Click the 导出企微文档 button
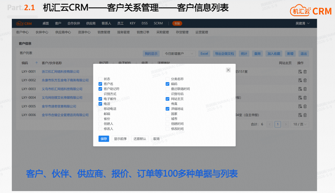 224,54
